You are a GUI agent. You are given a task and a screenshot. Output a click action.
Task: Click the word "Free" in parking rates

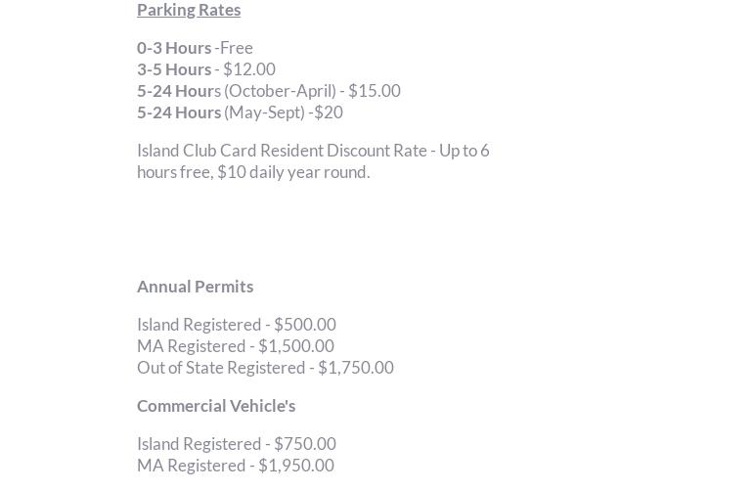pyautogui.click(x=237, y=48)
